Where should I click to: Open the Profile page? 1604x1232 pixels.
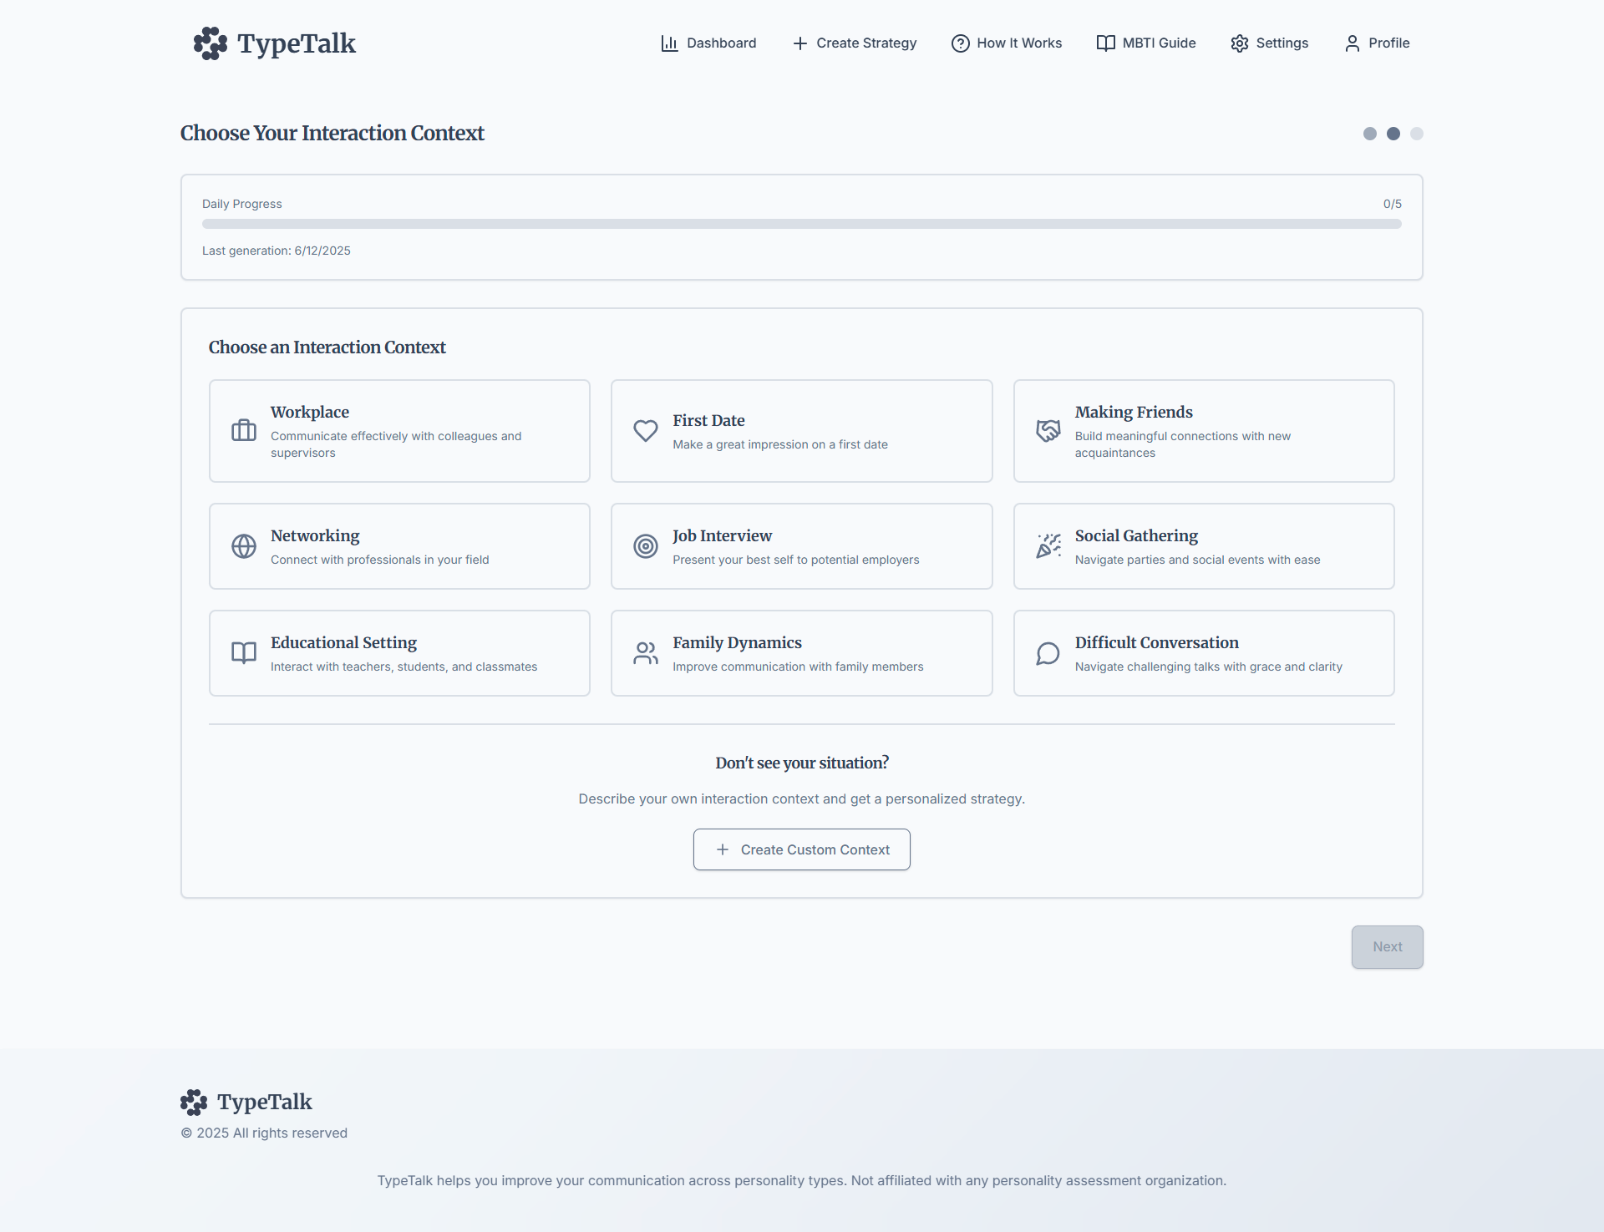pos(1377,43)
